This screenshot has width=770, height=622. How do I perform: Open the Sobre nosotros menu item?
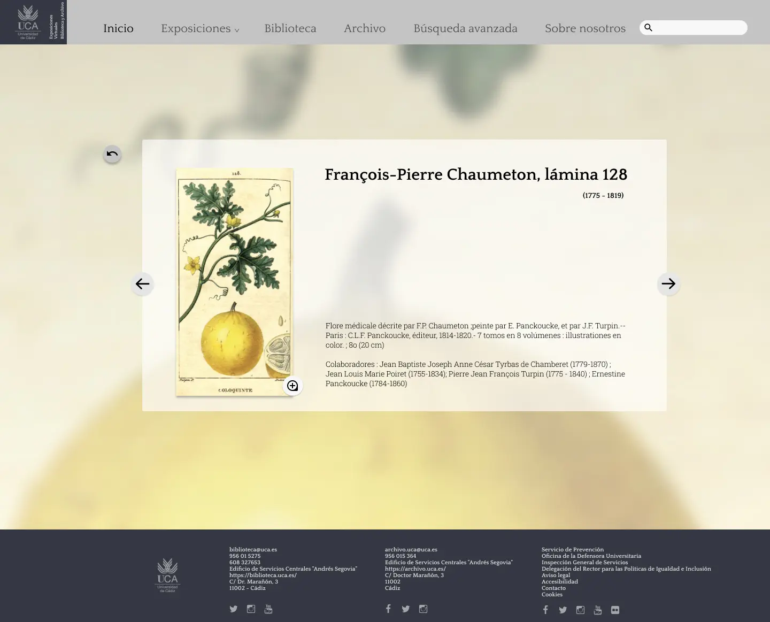585,28
